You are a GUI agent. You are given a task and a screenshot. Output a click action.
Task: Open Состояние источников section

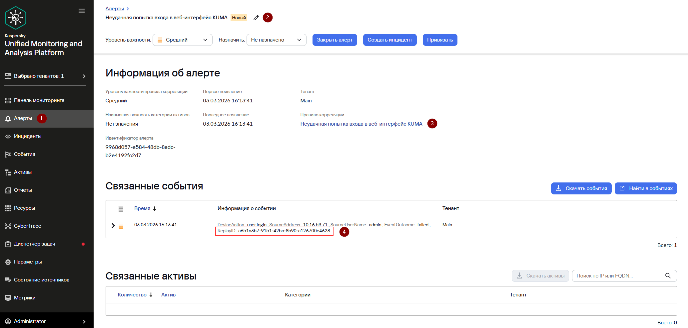[x=47, y=280]
